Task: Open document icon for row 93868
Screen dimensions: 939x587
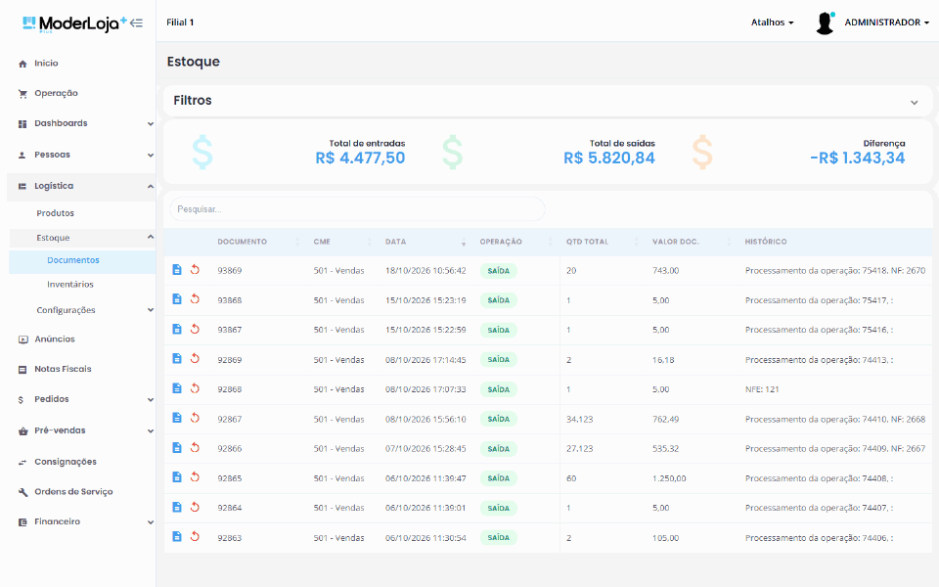Action: 177,299
